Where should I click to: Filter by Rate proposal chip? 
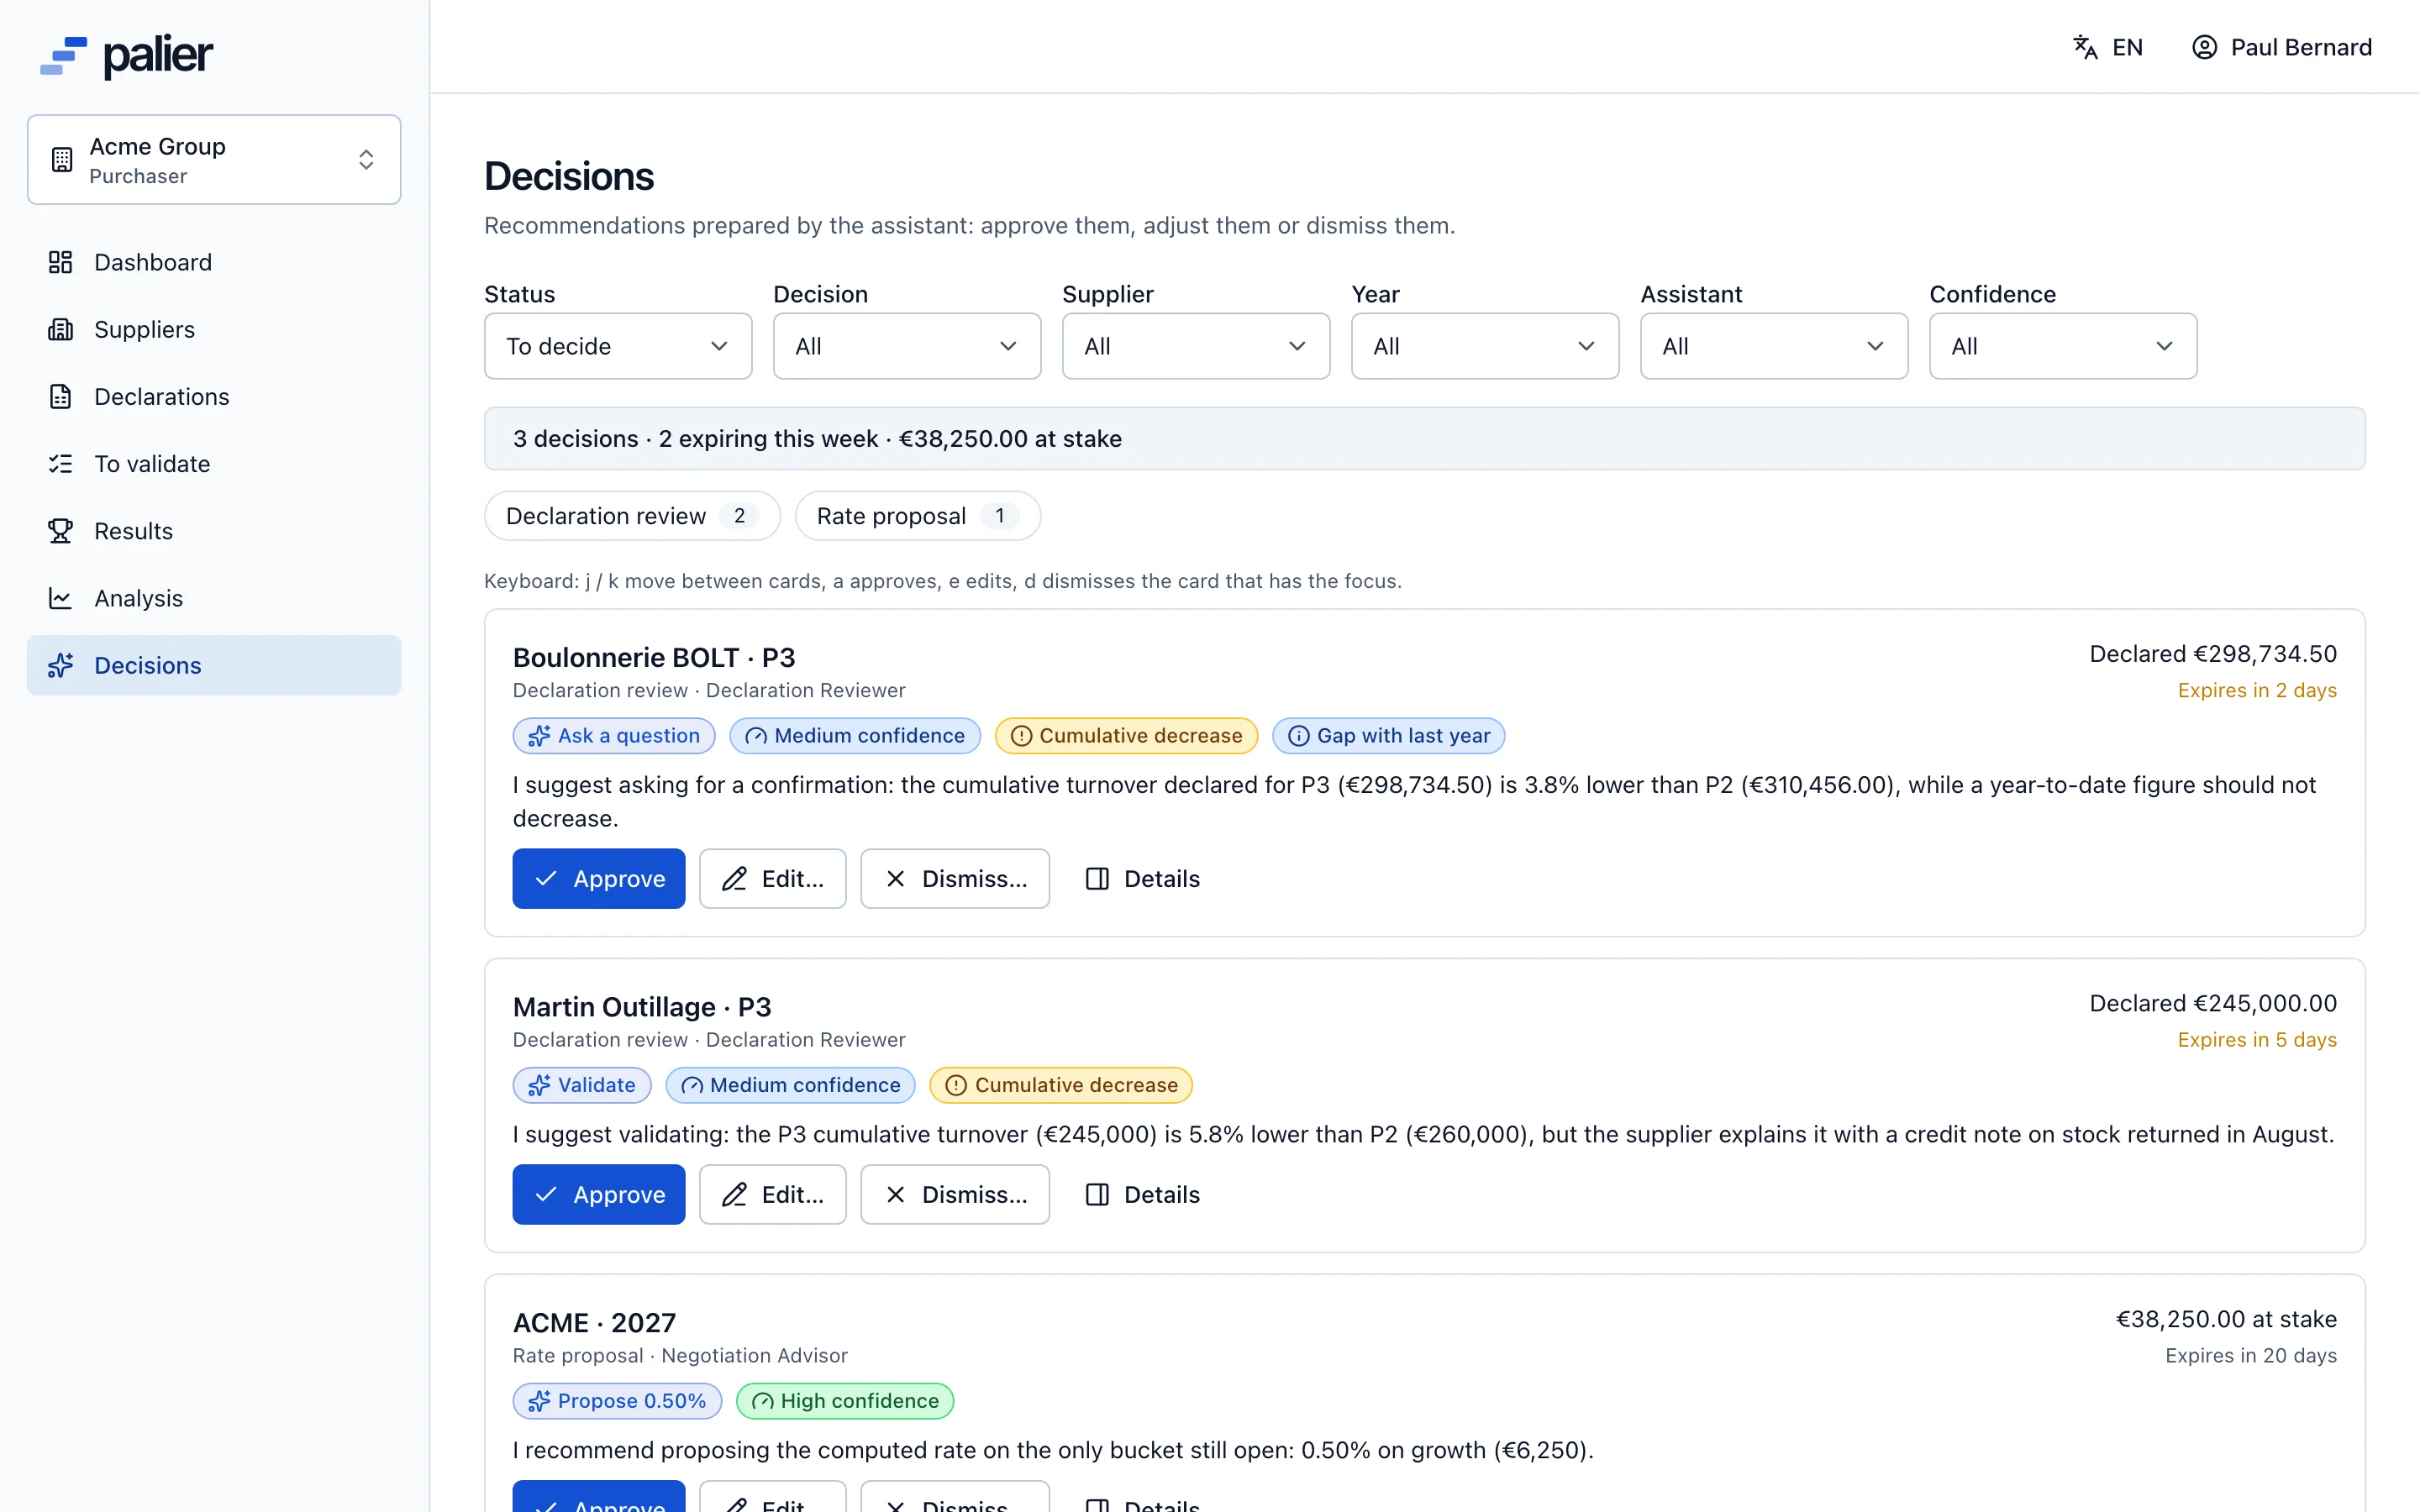[x=918, y=516]
